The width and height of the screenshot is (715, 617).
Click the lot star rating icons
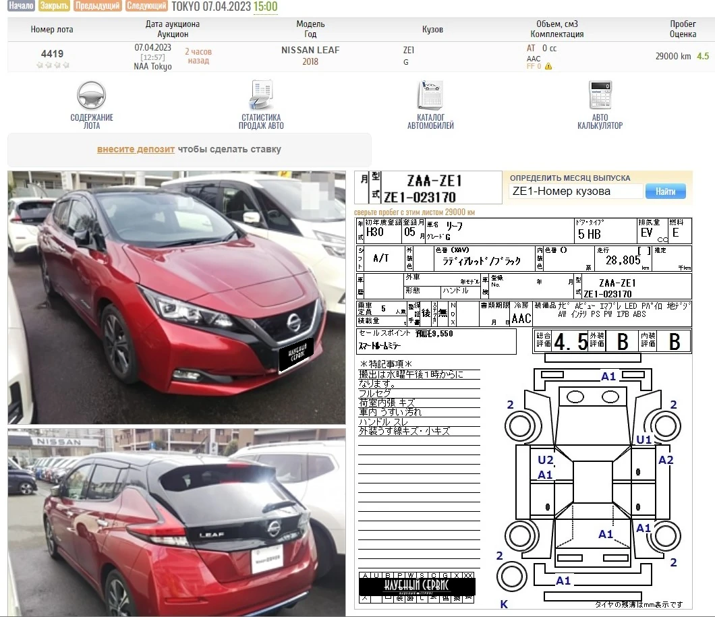pos(53,65)
